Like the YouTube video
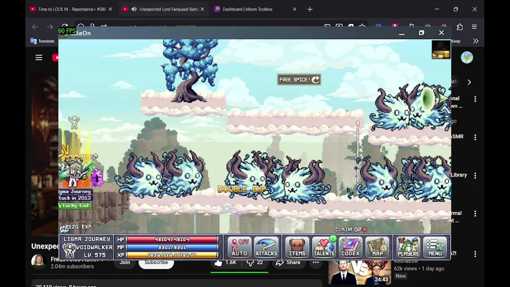Screen dimensions: 510x287 (x=226, y=262)
